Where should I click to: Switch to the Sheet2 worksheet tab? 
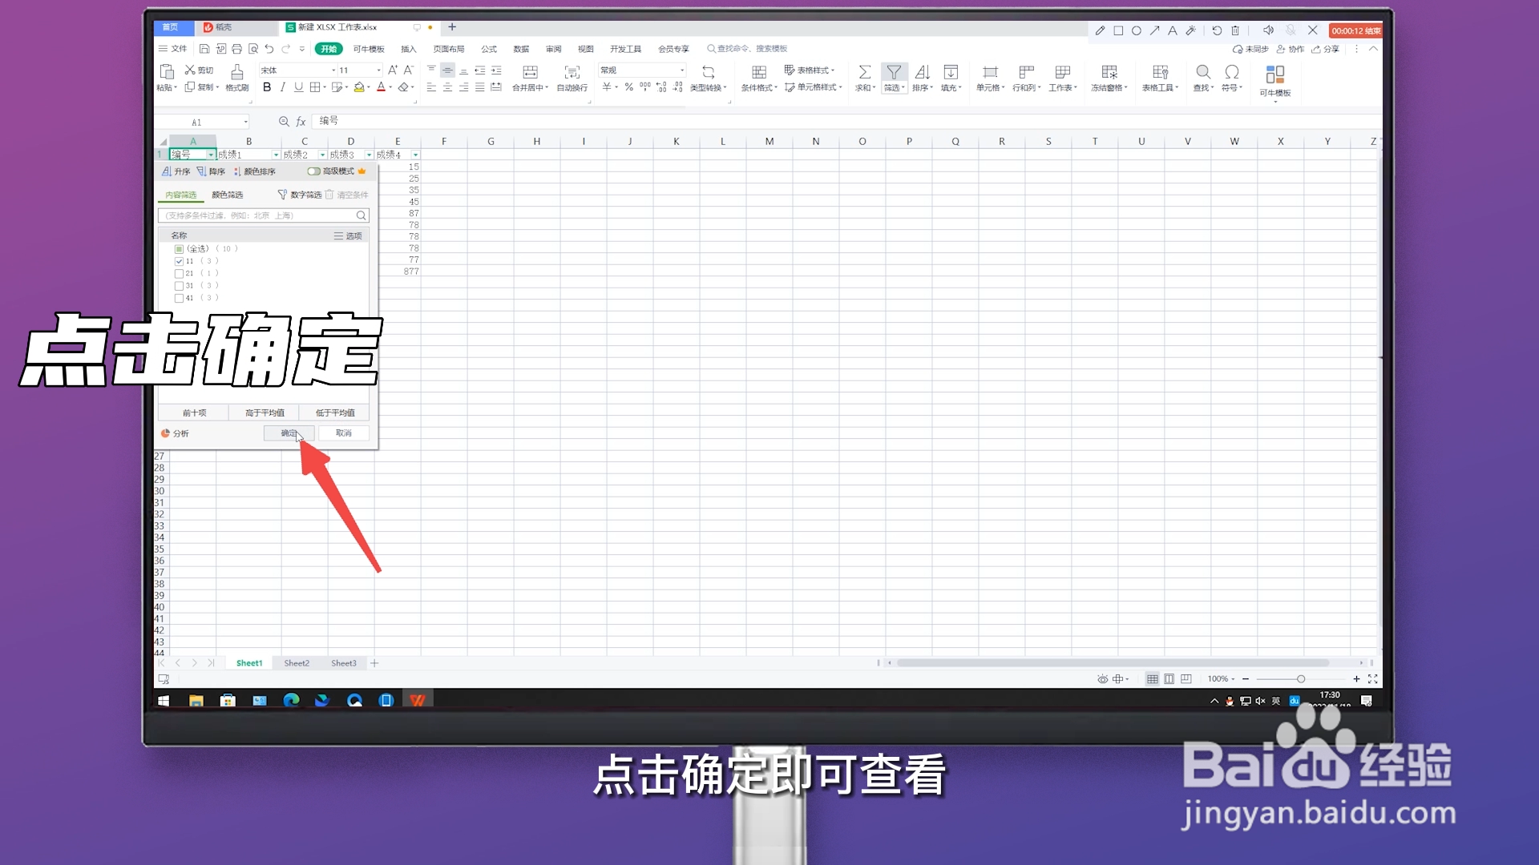(x=296, y=662)
